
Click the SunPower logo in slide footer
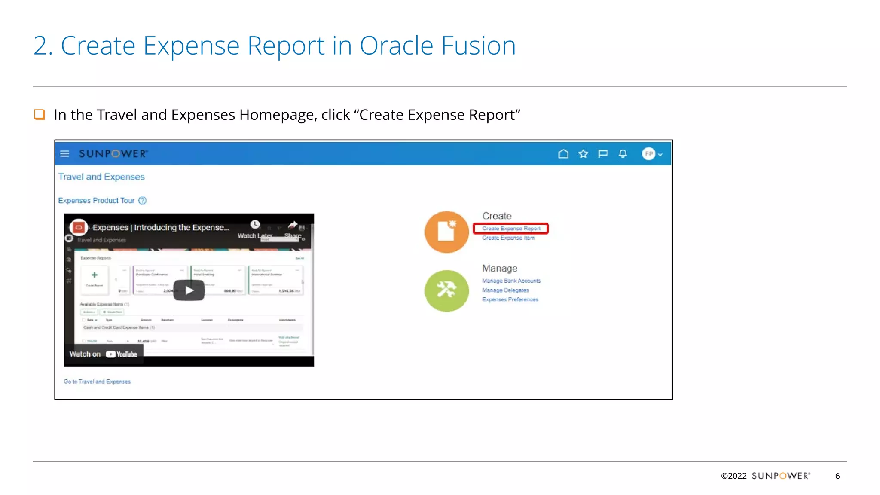click(781, 476)
